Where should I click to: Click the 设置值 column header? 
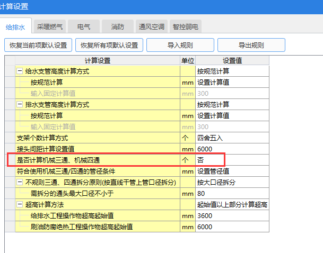(x=232, y=60)
